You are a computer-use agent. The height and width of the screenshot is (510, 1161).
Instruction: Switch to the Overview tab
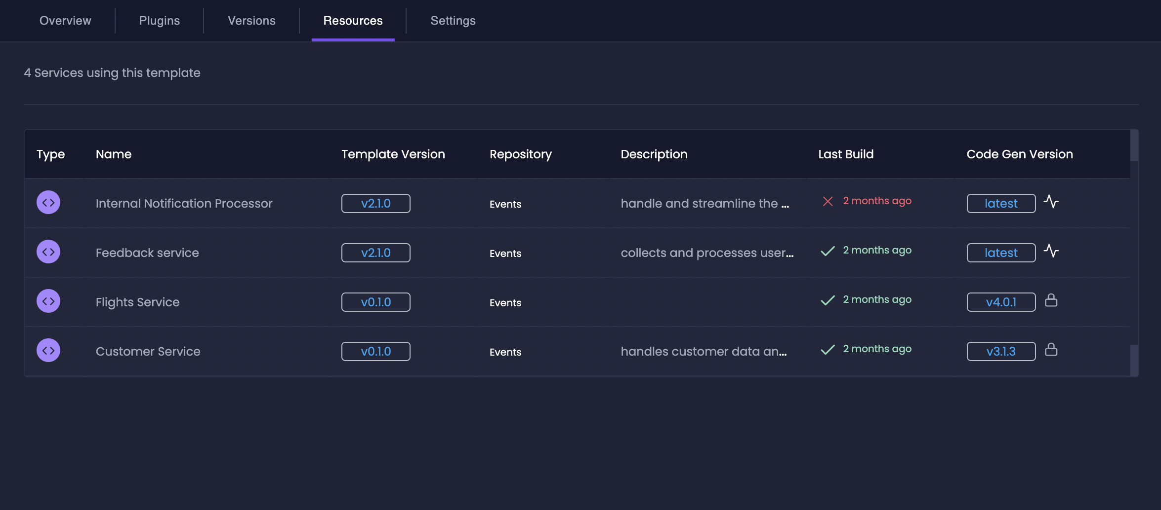click(65, 21)
